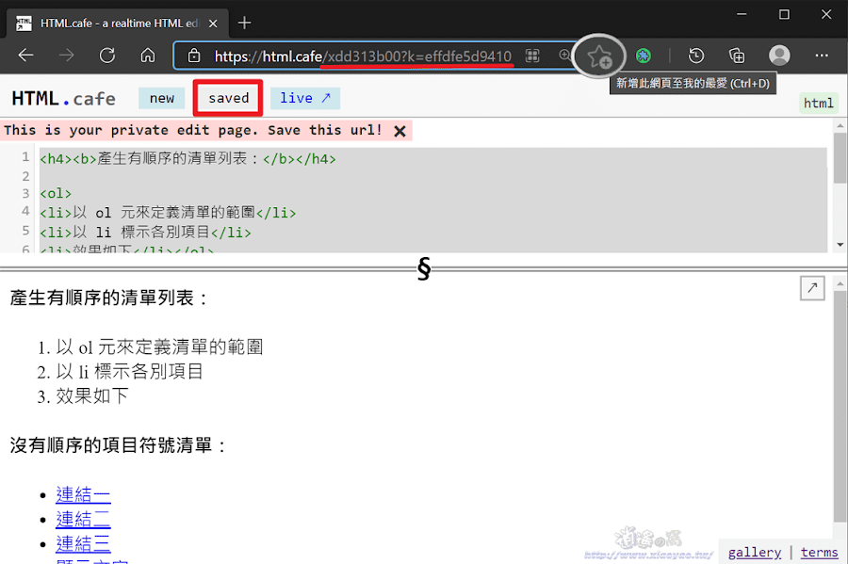
Task: Open the live view link
Action: [305, 98]
